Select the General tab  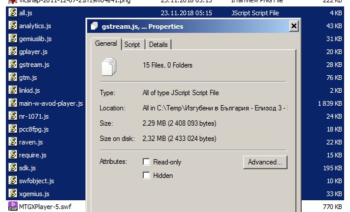[106, 43]
